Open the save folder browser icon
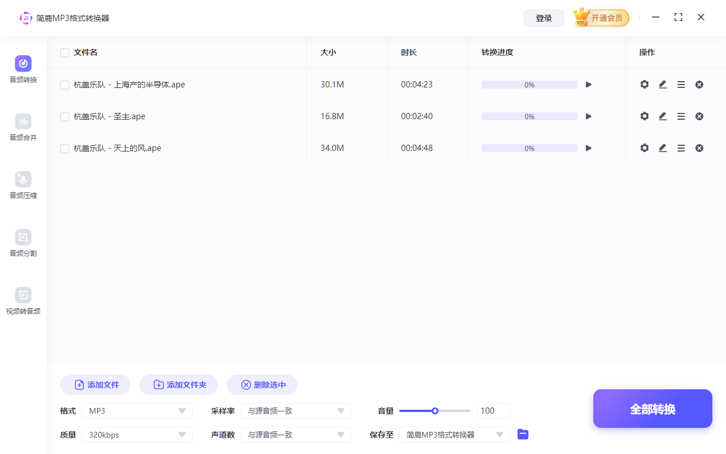This screenshot has height=454, width=726. point(522,434)
